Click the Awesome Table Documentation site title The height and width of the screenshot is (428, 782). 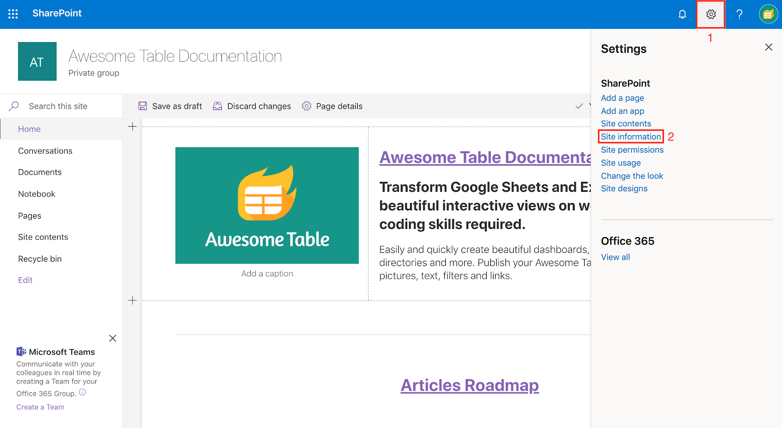pos(175,56)
